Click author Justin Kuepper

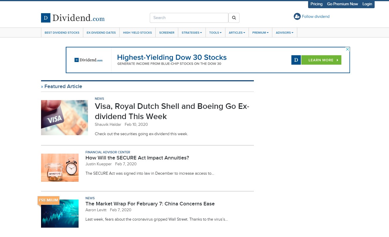pyautogui.click(x=98, y=164)
